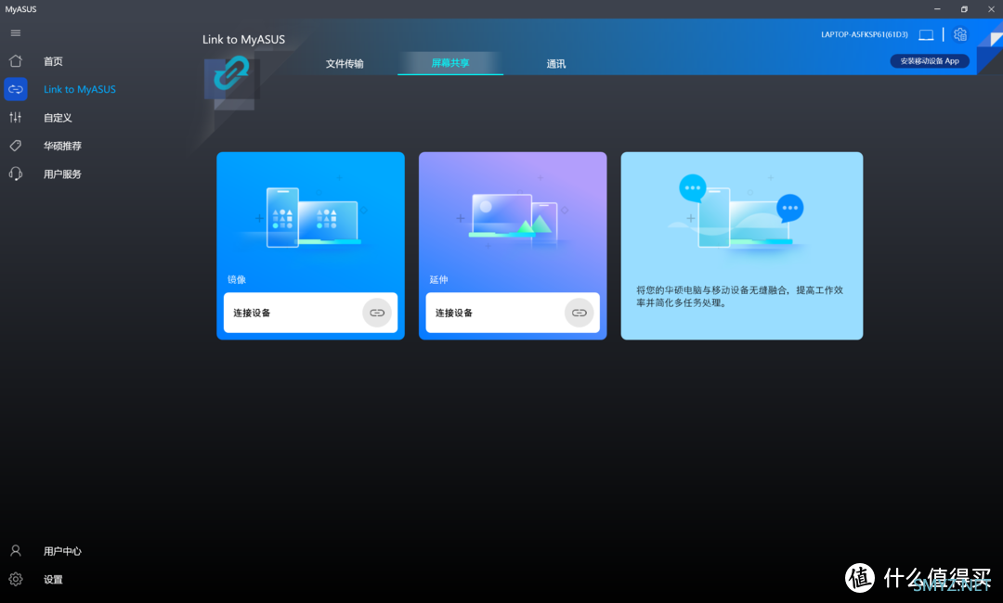Click the home icon in sidebar
This screenshot has width=1003, height=603.
[x=16, y=60]
